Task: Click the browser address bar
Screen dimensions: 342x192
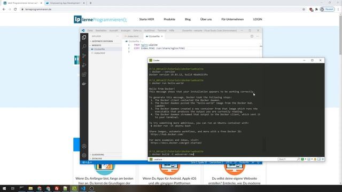Action: (x=161, y=10)
